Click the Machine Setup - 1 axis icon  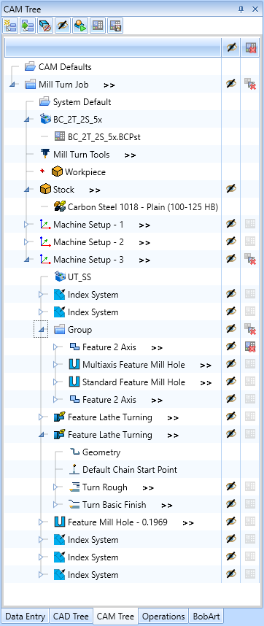coord(45,225)
